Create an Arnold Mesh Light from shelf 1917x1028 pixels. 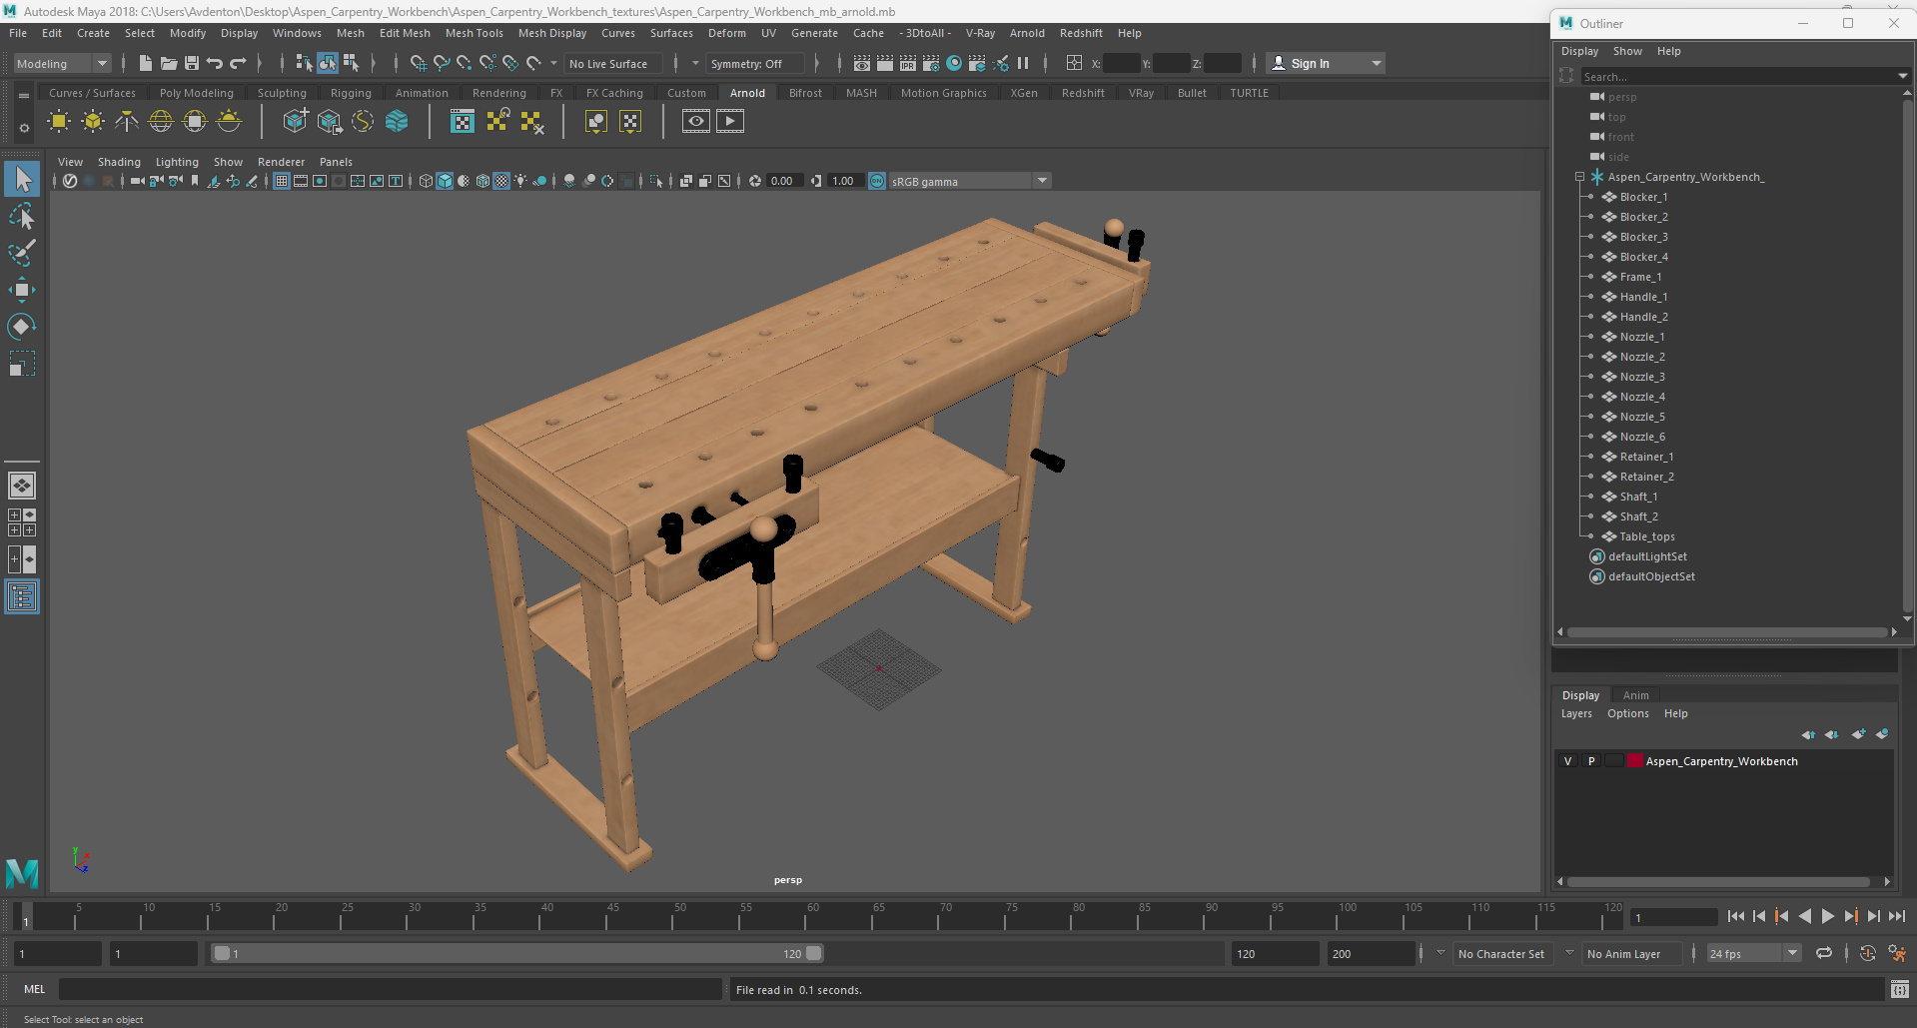pyautogui.click(x=93, y=122)
